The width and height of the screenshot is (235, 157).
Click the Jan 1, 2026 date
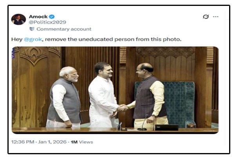click(x=52, y=142)
